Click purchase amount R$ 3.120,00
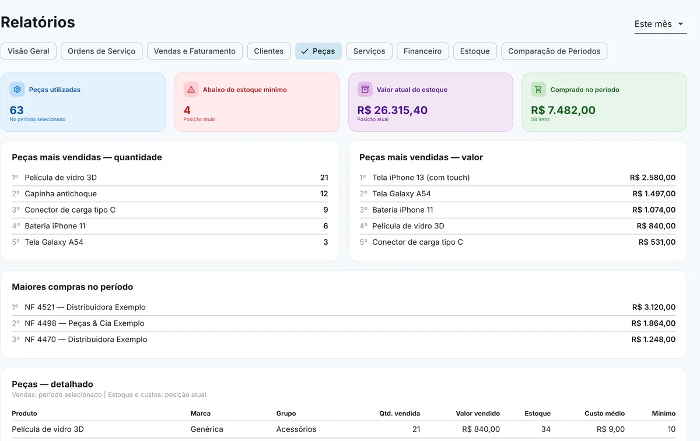The image size is (700, 441). 654,307
